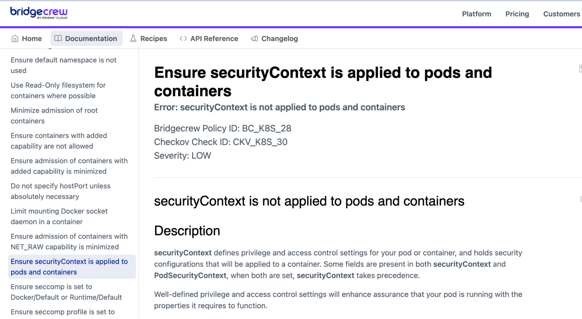Click the Recipes flask icon
Image resolution: width=582 pixels, height=319 pixels.
(x=133, y=38)
